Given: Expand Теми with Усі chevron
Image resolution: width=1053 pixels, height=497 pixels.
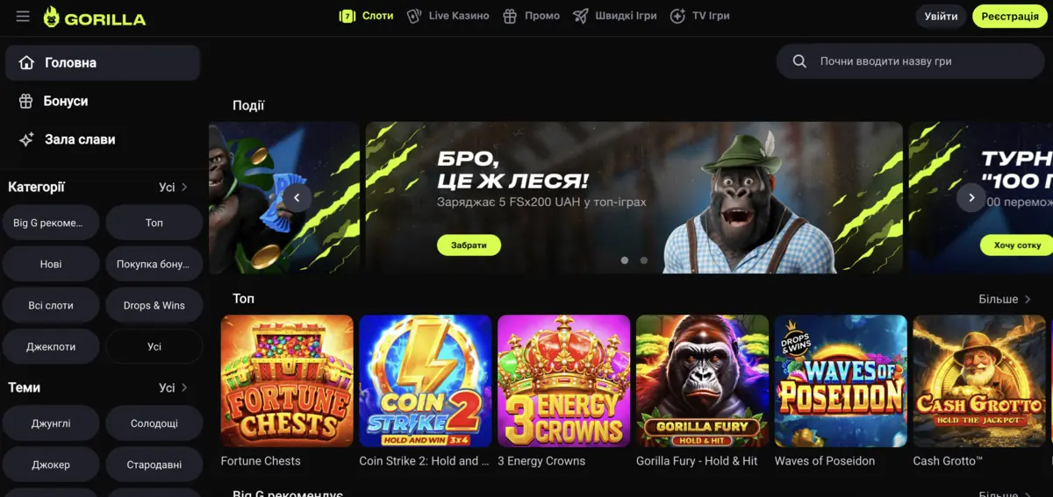Looking at the screenshot, I should 174,387.
